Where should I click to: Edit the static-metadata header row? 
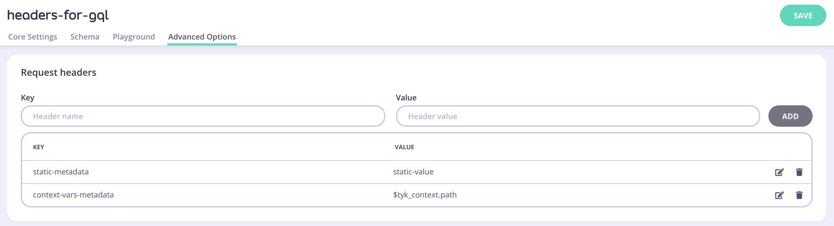coord(779,172)
